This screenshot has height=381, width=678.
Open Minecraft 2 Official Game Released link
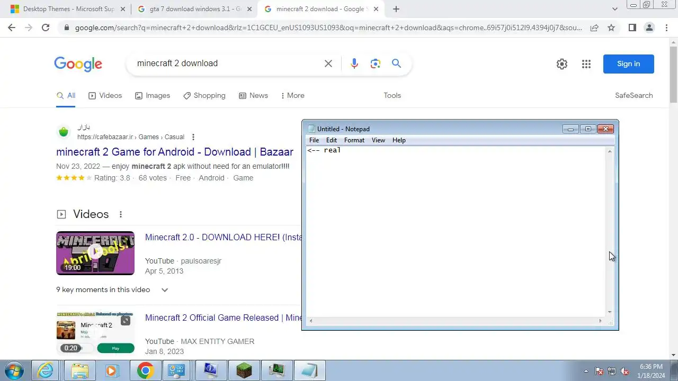click(223, 318)
